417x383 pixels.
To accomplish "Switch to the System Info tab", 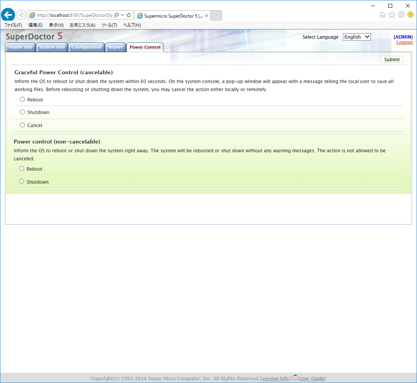I will [x=52, y=47].
